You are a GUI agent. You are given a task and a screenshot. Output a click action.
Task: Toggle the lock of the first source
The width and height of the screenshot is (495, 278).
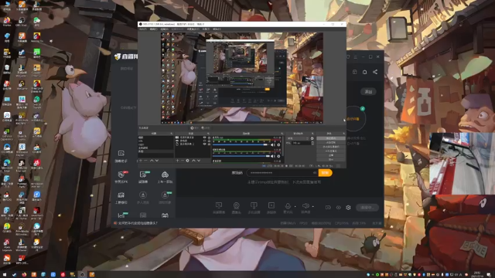point(209,137)
